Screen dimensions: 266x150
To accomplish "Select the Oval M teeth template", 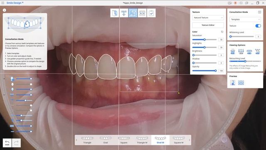I will point(160,140).
